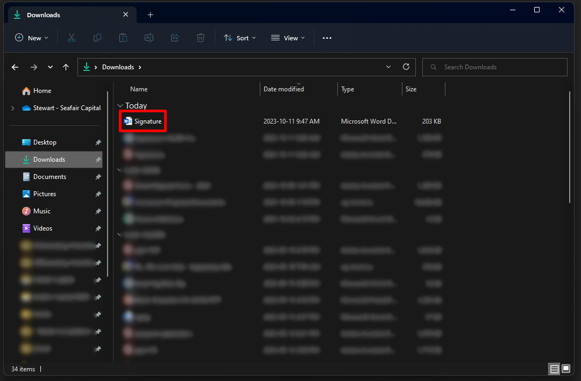The width and height of the screenshot is (581, 381).
Task: Click the vertical scrollbar in file list
Action: click(570, 148)
